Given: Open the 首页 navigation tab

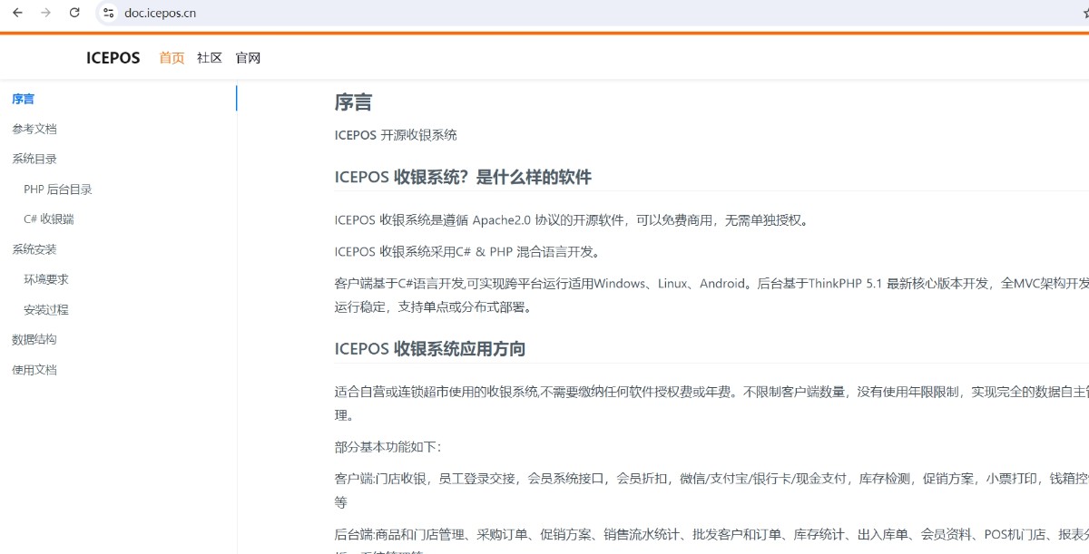Looking at the screenshot, I should (x=172, y=58).
